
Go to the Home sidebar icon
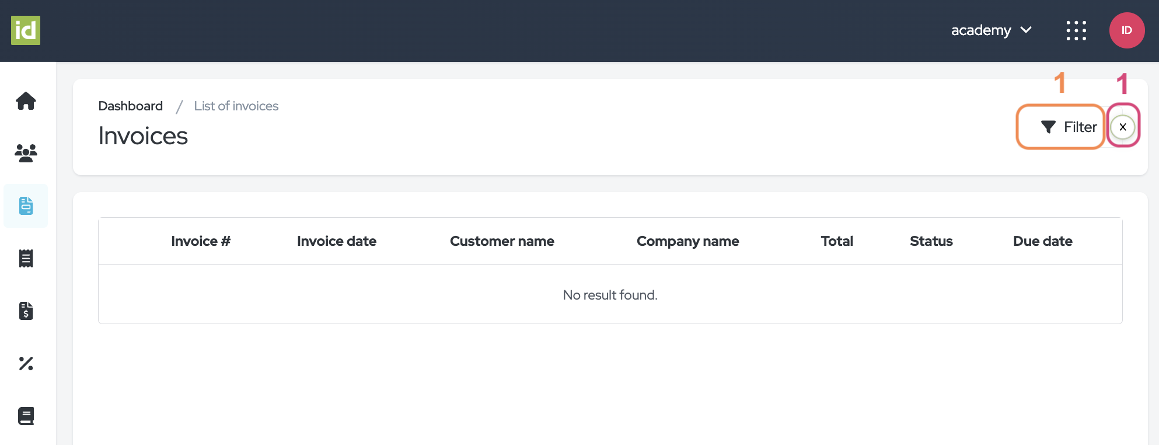(26, 101)
